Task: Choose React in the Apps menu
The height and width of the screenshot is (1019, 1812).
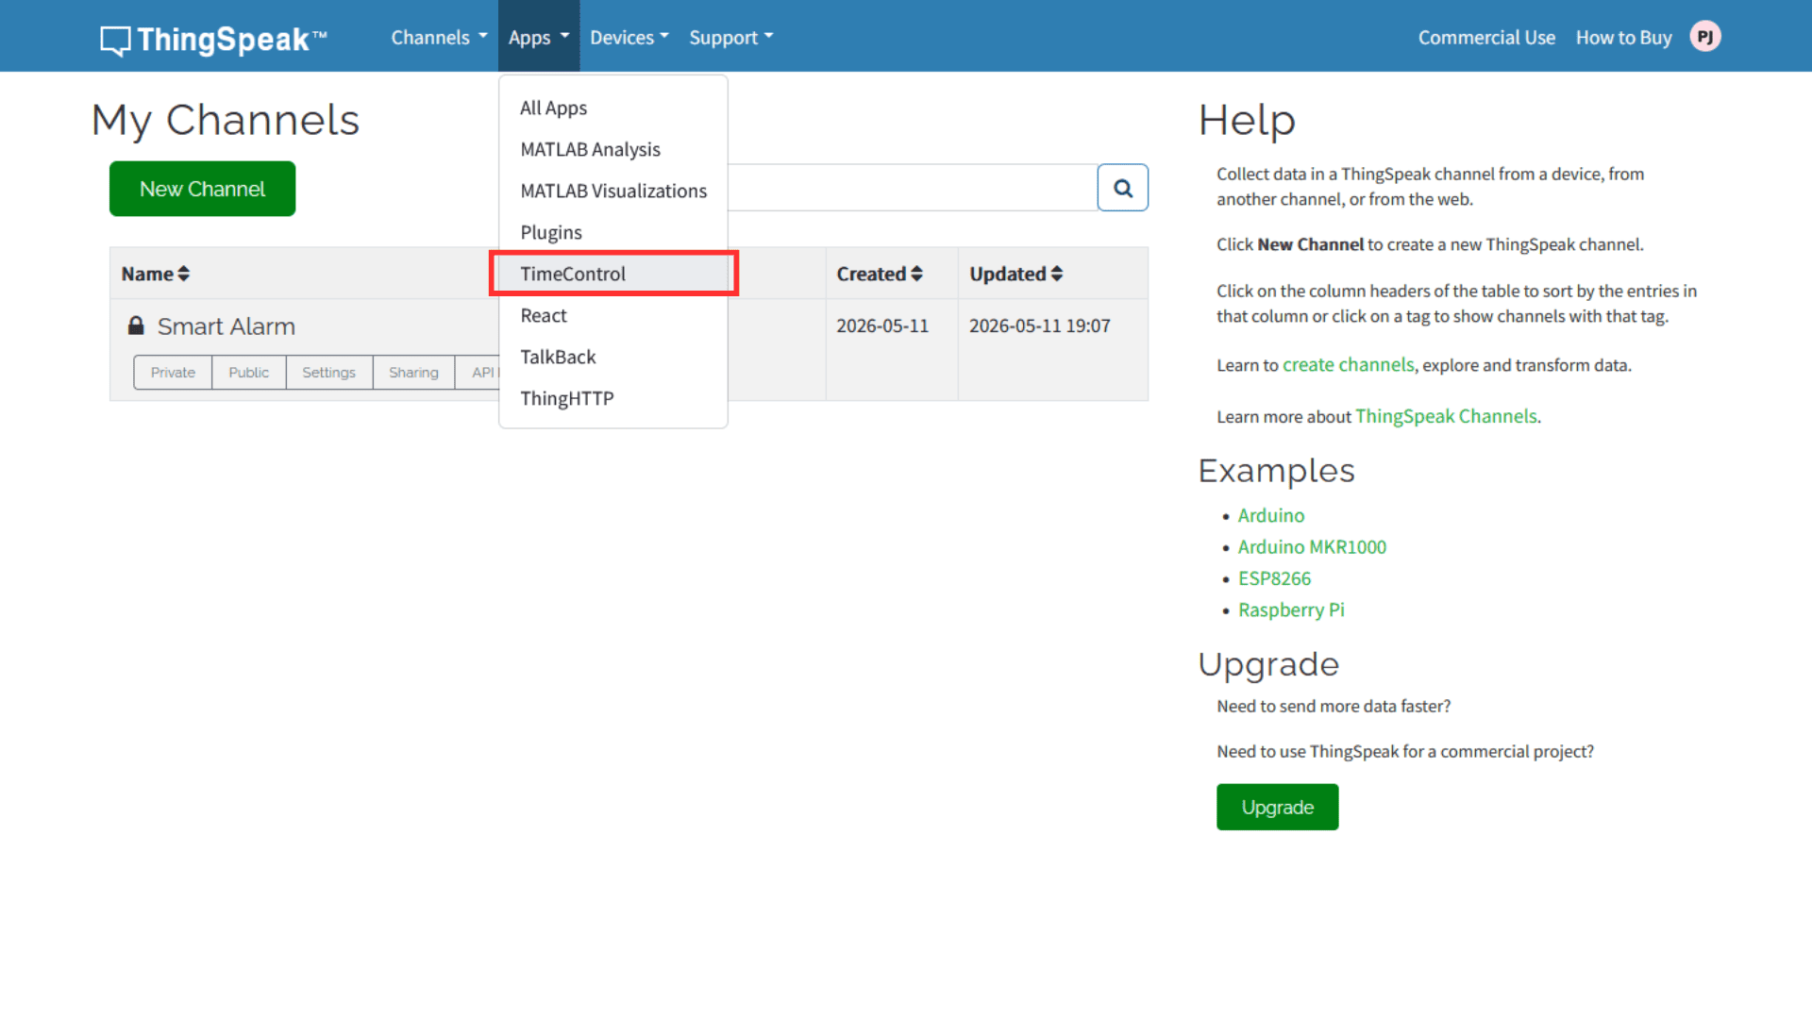Action: tap(613, 315)
